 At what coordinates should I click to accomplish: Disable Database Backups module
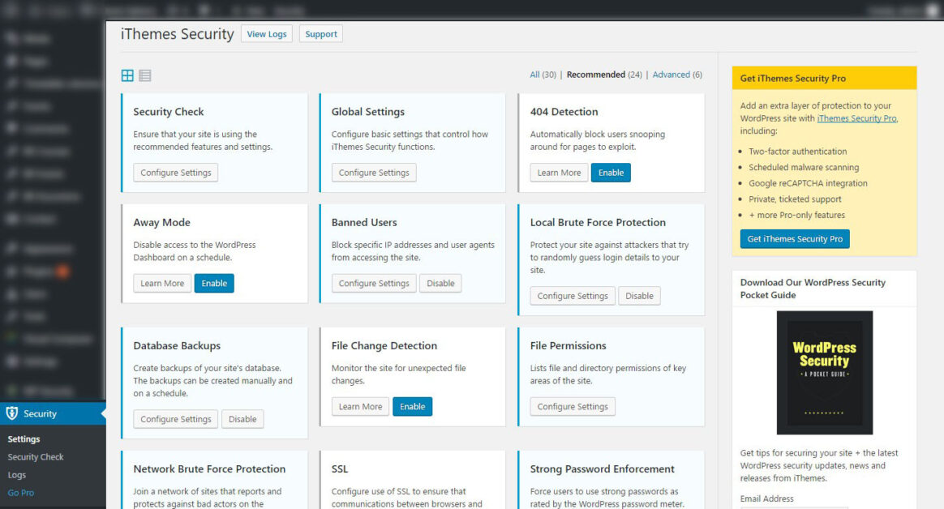[x=242, y=419]
